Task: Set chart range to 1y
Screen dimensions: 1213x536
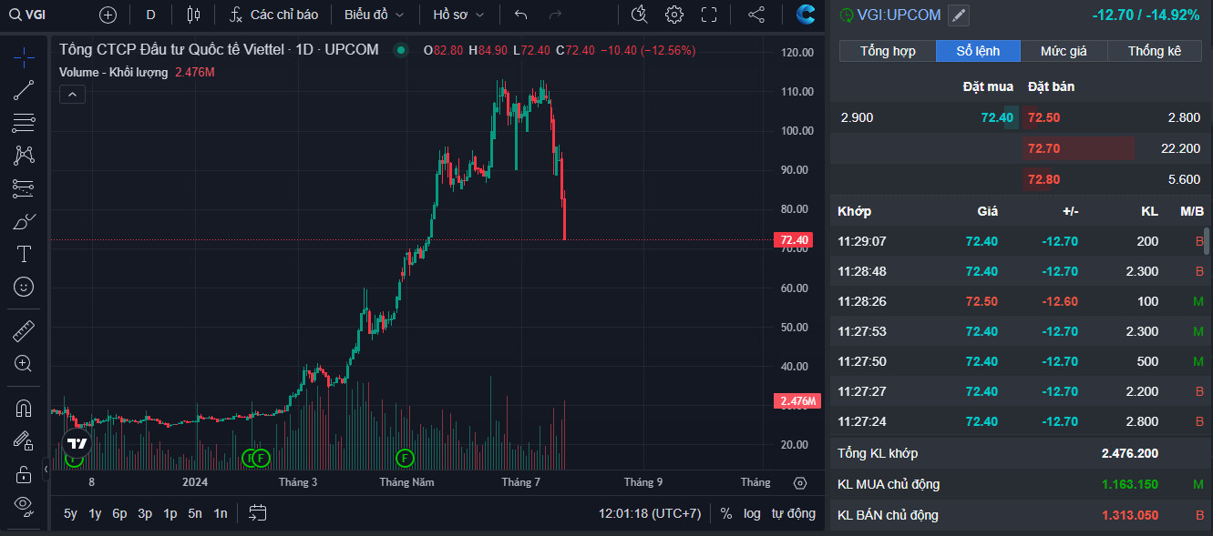Action: point(95,513)
